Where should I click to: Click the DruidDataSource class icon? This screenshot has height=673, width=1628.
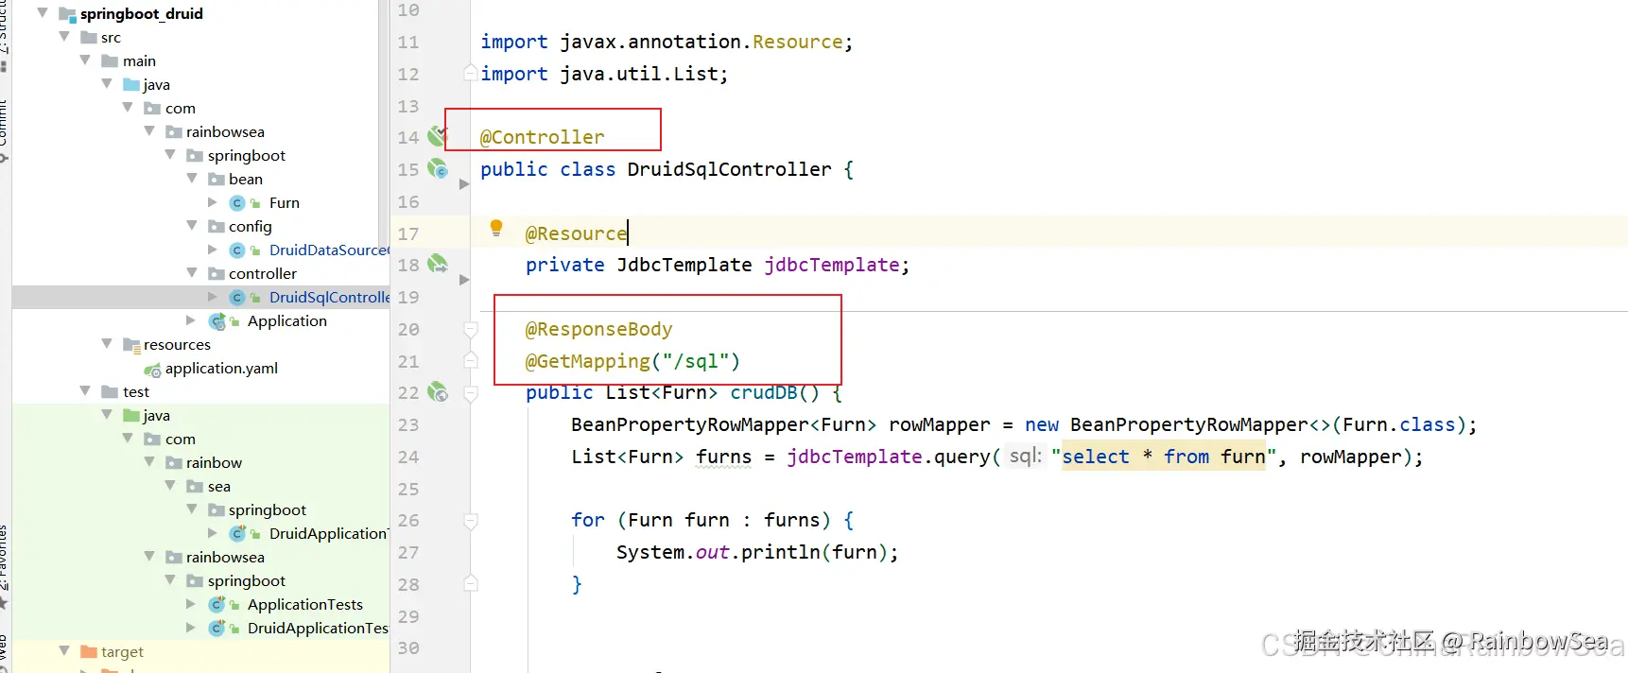(x=237, y=250)
